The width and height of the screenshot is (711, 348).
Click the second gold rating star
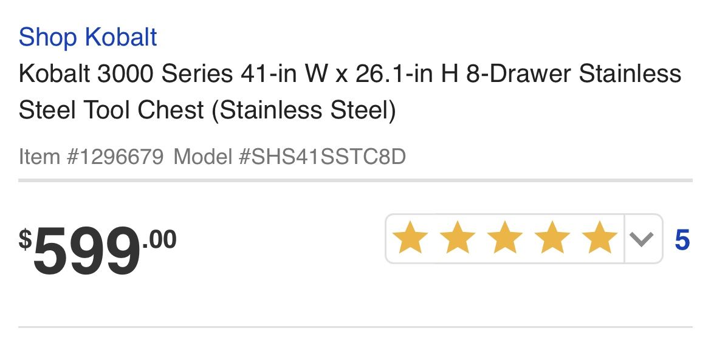click(458, 237)
